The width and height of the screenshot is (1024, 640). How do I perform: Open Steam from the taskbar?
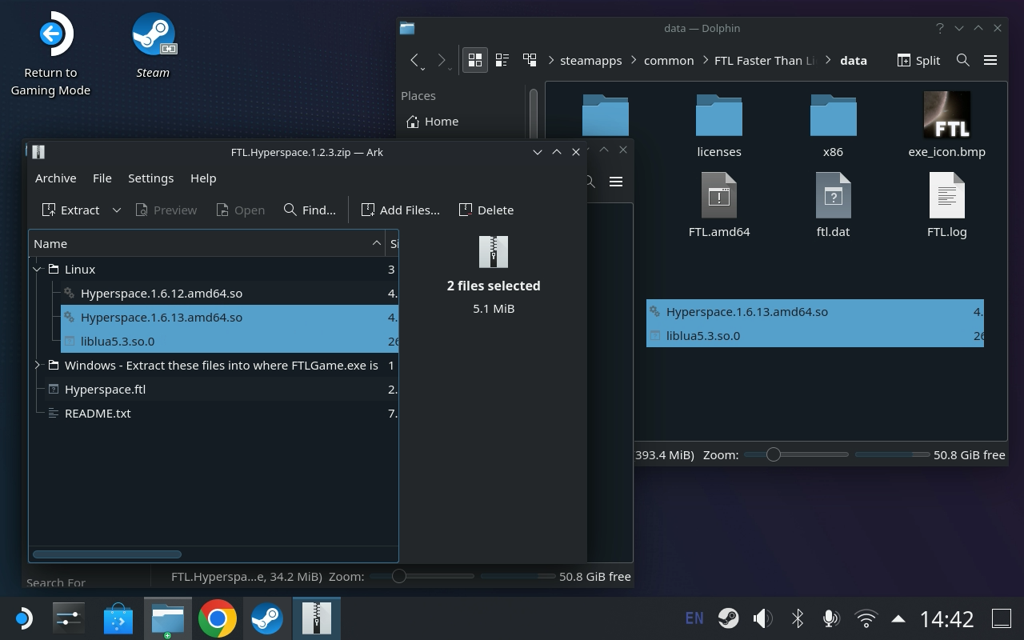pos(266,618)
